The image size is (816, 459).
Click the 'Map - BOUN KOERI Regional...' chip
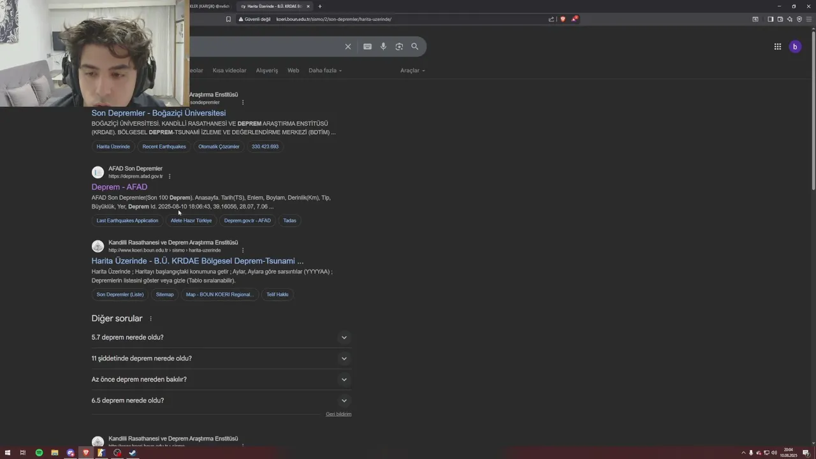[220, 295]
